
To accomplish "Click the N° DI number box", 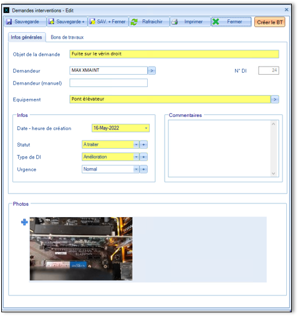I will click(x=269, y=70).
